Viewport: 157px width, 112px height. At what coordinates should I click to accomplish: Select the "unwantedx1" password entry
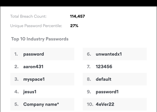coord(109,54)
